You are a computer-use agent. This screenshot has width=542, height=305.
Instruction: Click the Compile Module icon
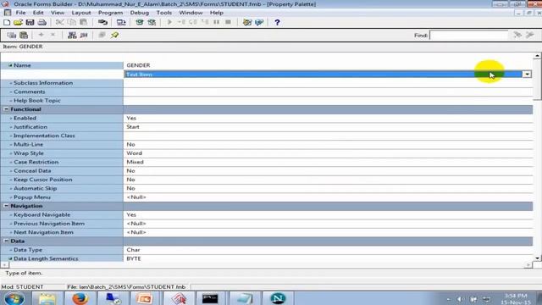pyautogui.click(x=139, y=23)
